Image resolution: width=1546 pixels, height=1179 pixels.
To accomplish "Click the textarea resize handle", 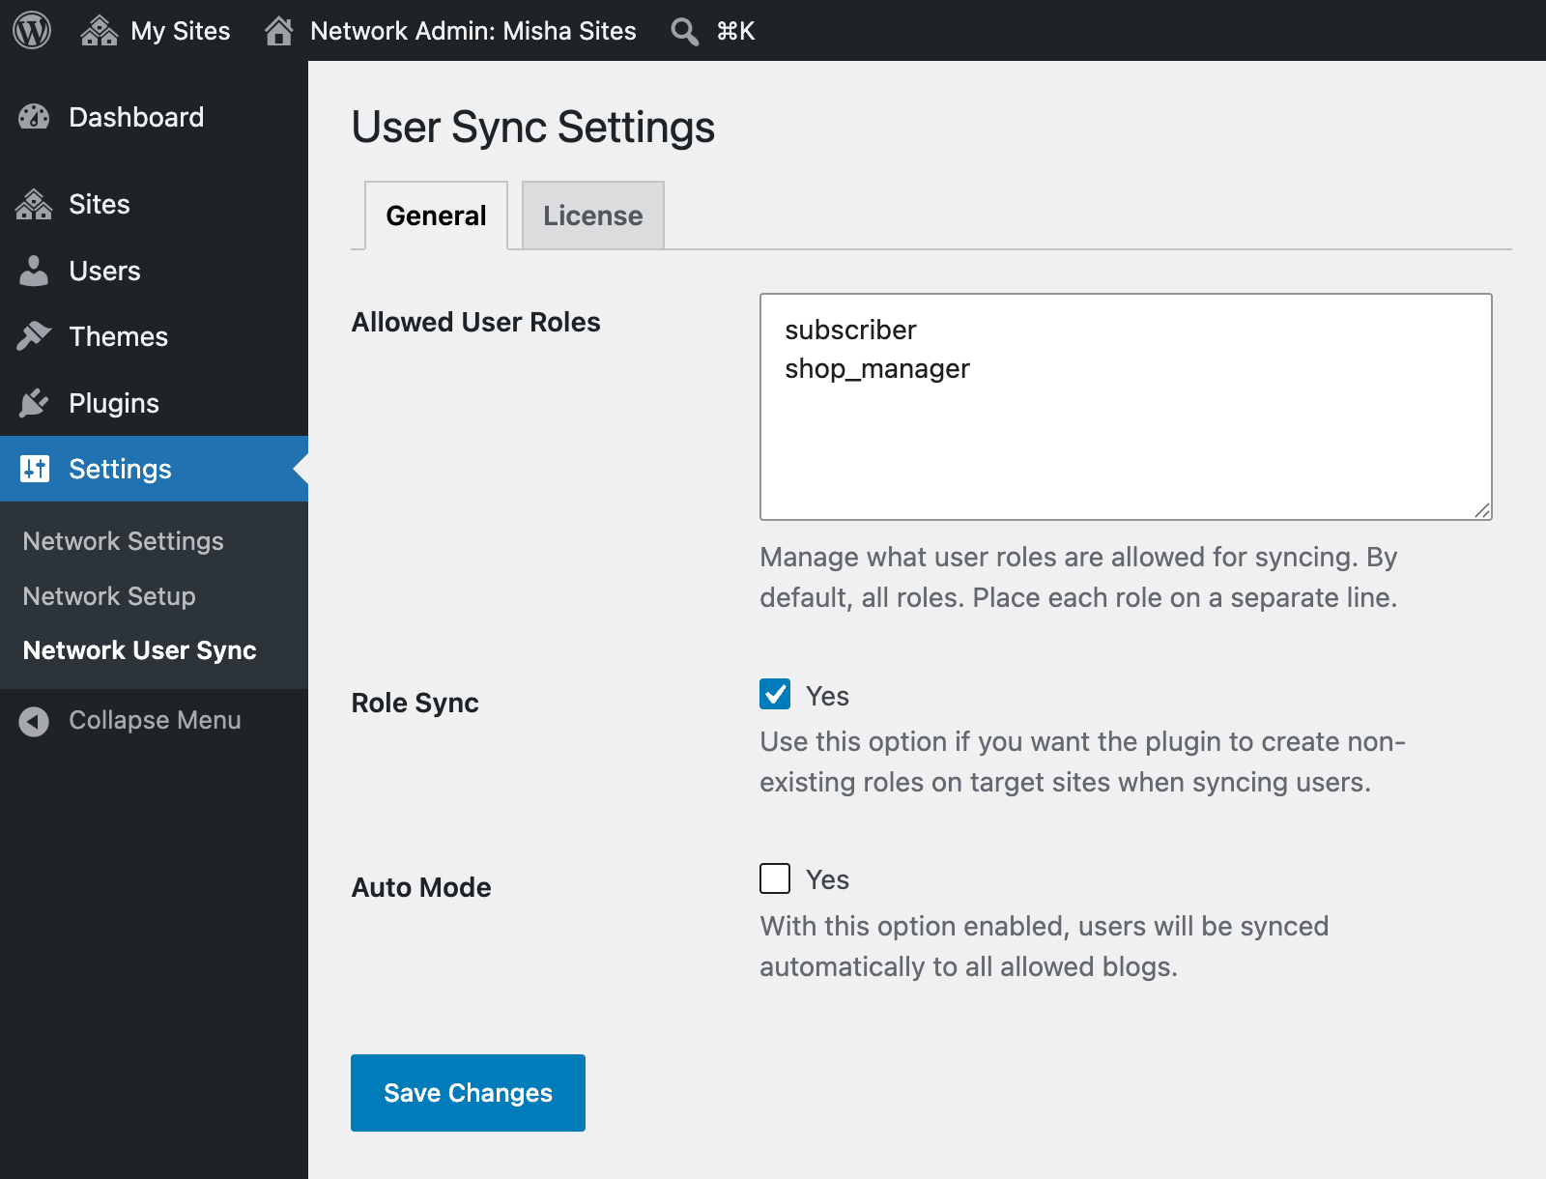I will point(1482,510).
